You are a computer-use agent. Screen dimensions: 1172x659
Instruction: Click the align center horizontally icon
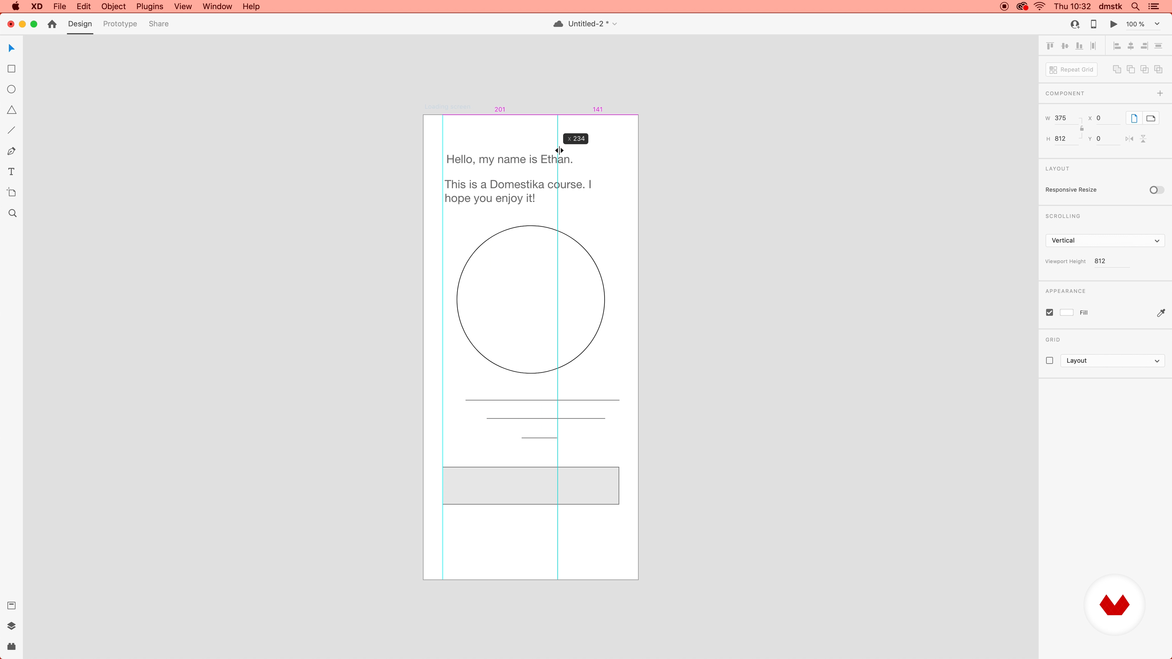pos(1130,46)
